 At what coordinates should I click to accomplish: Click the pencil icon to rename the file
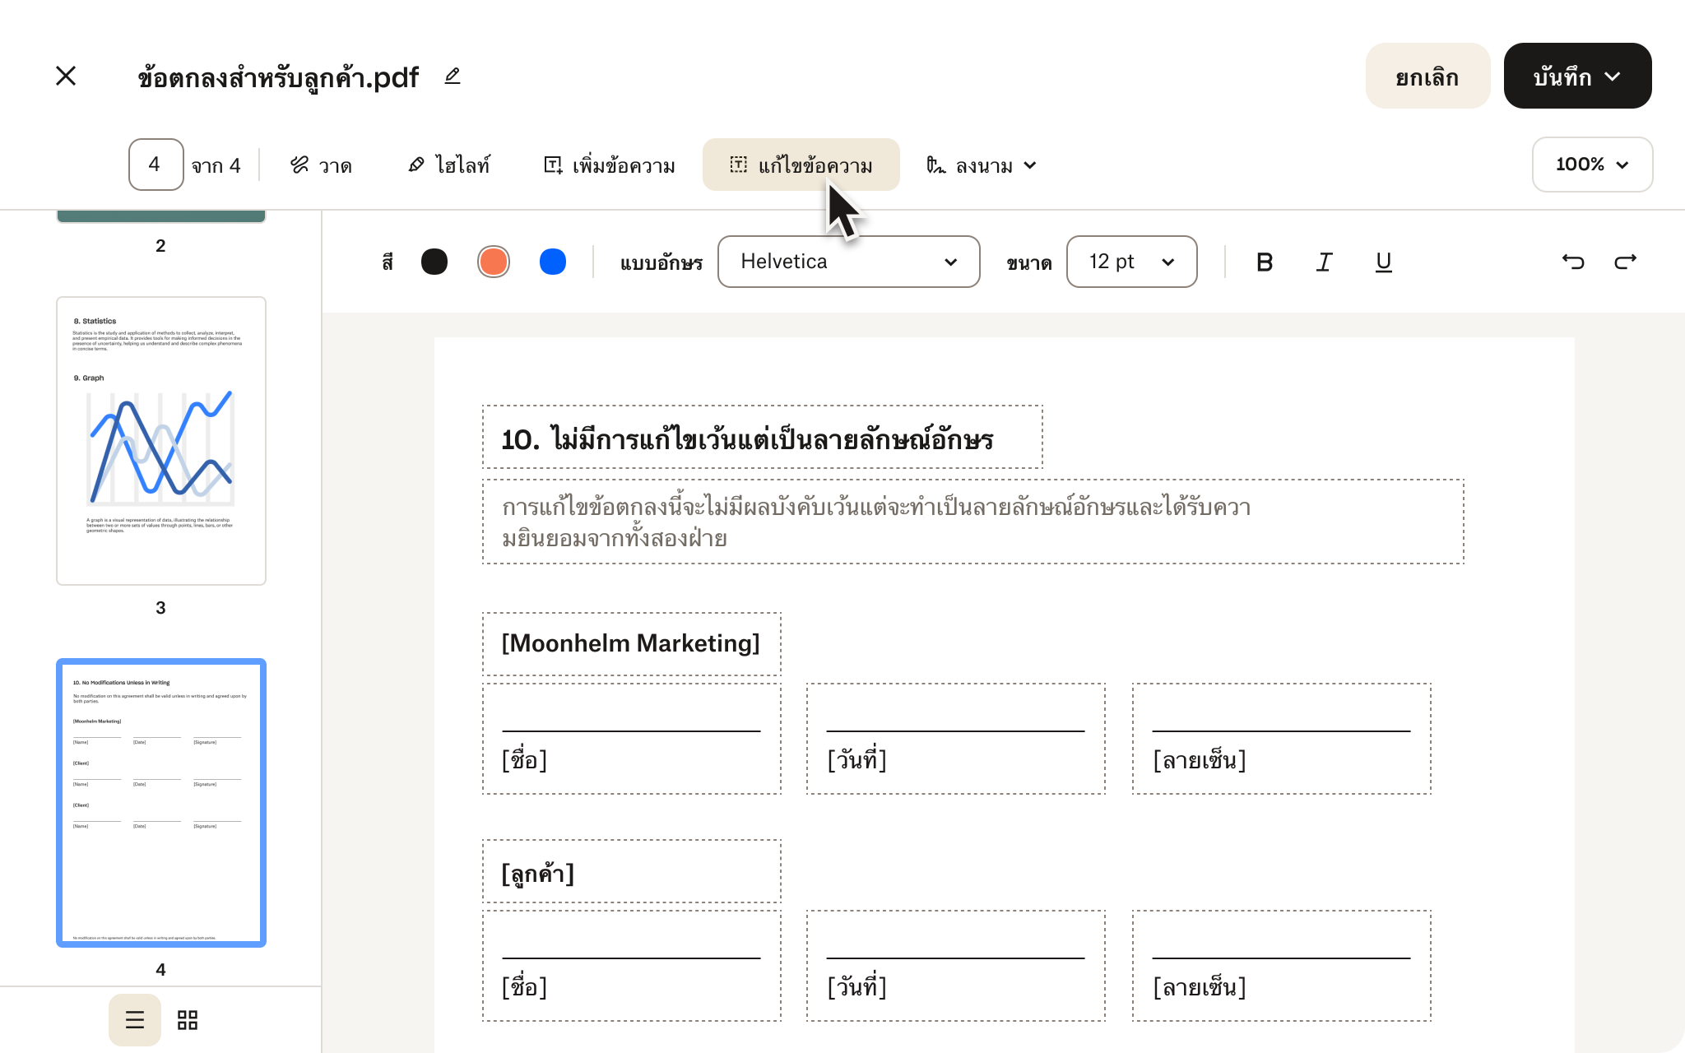pos(453,76)
